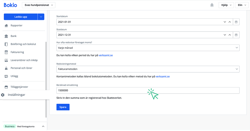Click the Bokio logo
This screenshot has height=131, width=250.
(10, 5)
